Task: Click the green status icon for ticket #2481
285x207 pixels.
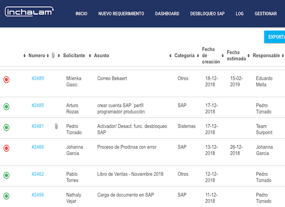Action: (6, 127)
